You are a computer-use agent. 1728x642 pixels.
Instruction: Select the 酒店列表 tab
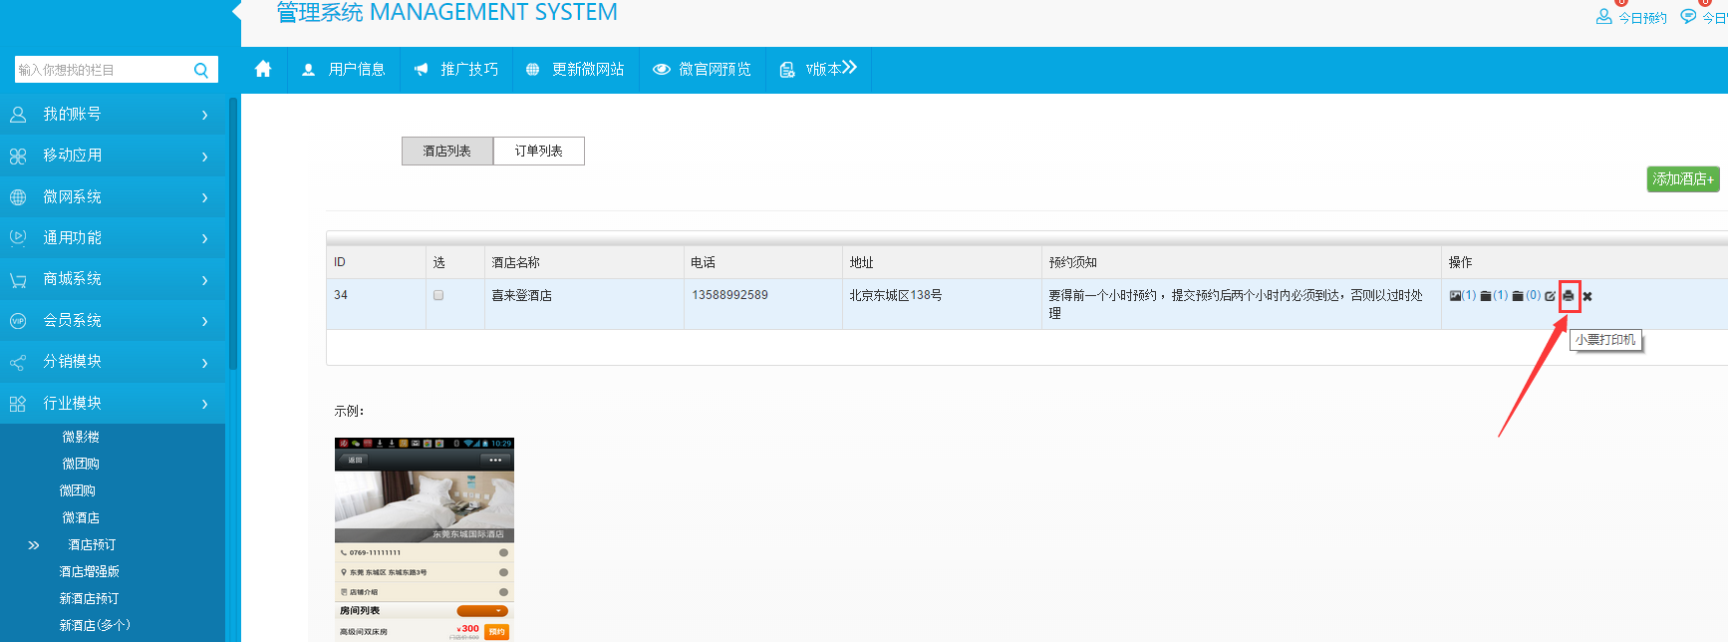[x=446, y=152]
